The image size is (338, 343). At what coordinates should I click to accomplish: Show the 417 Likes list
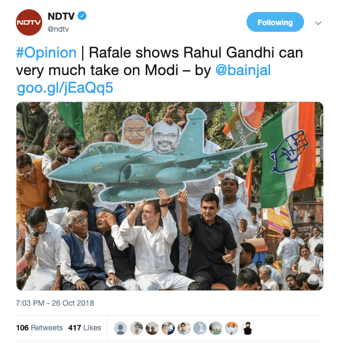[85, 328]
